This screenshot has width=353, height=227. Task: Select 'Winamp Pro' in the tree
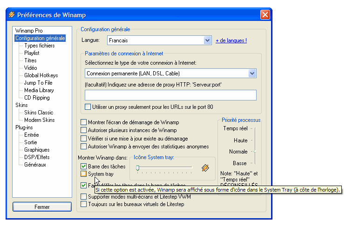tap(29, 31)
